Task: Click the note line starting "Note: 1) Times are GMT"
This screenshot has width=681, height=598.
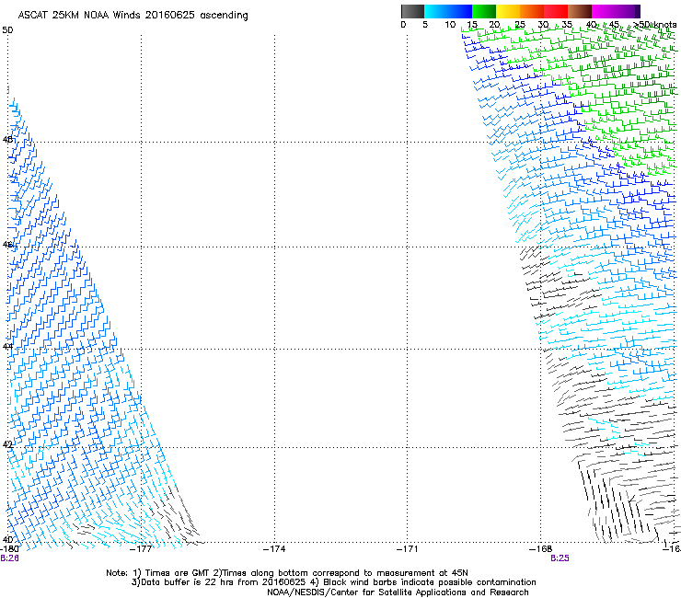Action: coord(287,573)
